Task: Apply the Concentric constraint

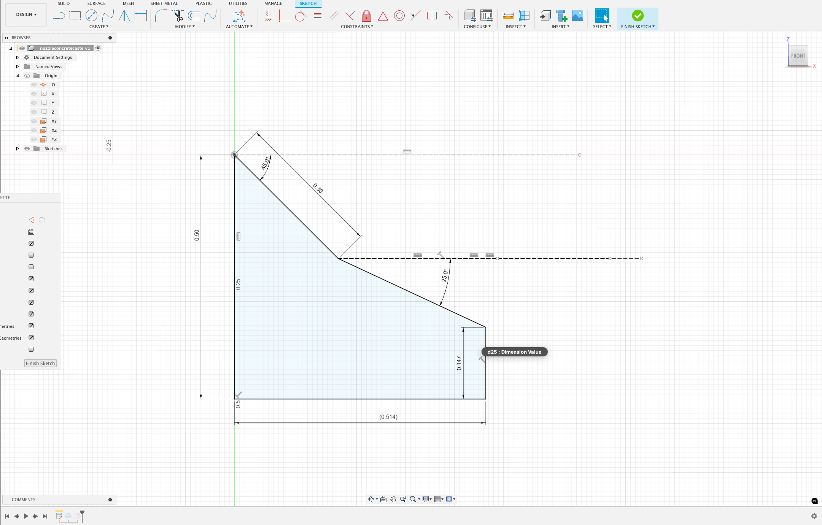Action: click(x=399, y=16)
